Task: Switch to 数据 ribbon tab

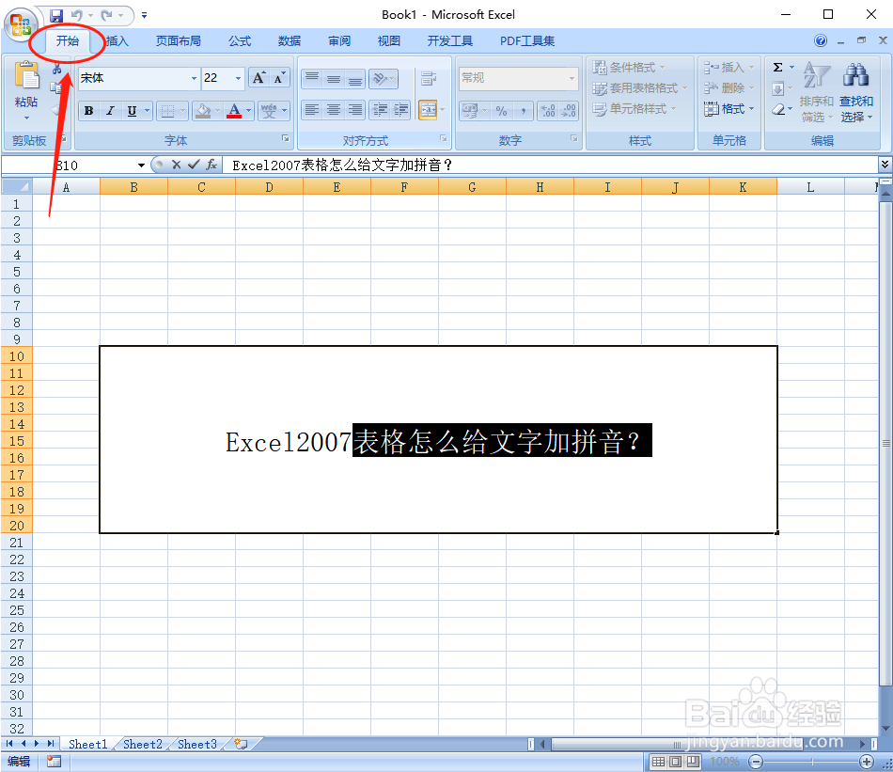Action: click(290, 41)
